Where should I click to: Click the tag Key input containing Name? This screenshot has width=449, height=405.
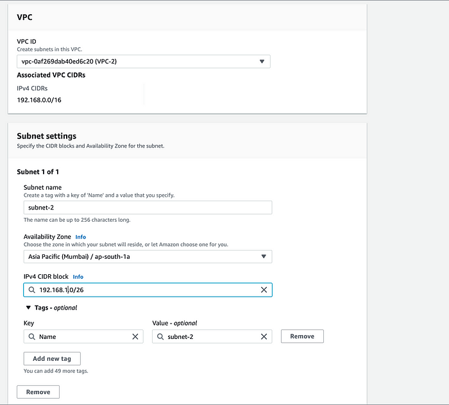coord(83,336)
